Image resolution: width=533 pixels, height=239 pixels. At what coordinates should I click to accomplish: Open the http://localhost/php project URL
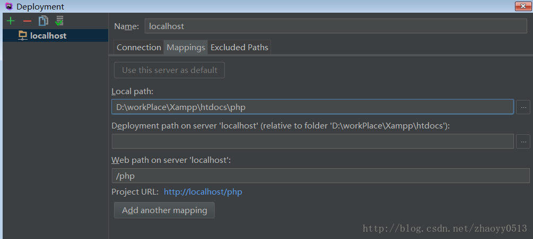(x=203, y=192)
